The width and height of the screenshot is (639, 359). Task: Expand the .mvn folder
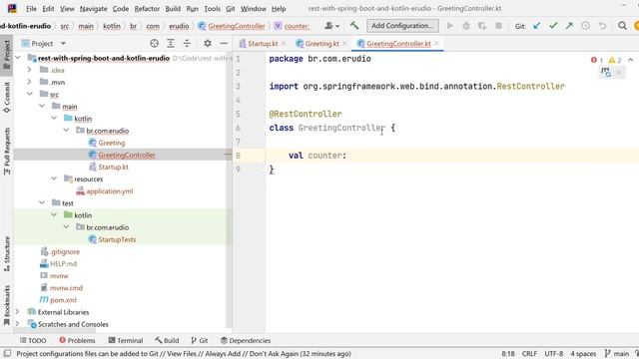[x=29, y=82]
